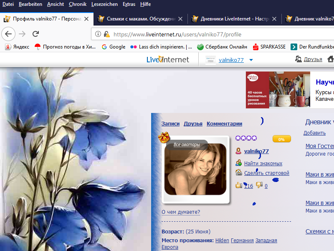
Task: Click the browser forward arrow
Action: (22, 34)
